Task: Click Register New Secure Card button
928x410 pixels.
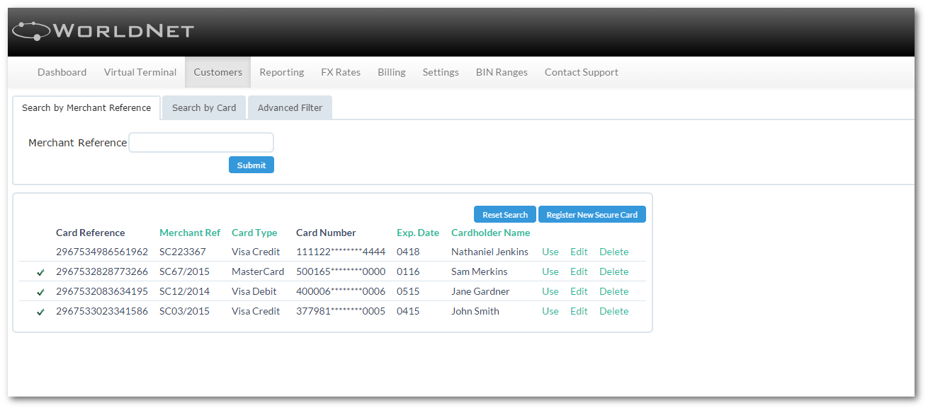Action: click(x=592, y=214)
